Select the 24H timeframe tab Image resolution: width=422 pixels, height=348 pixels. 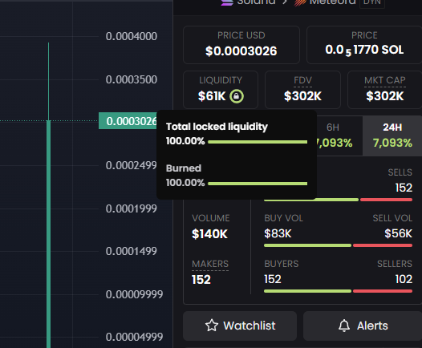tap(392, 136)
